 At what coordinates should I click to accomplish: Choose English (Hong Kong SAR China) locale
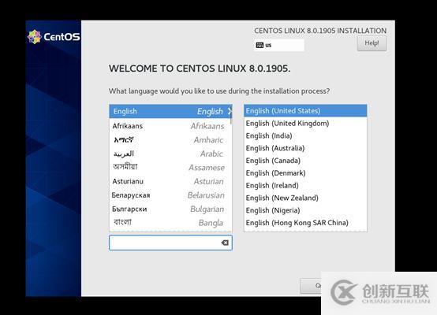click(305, 223)
